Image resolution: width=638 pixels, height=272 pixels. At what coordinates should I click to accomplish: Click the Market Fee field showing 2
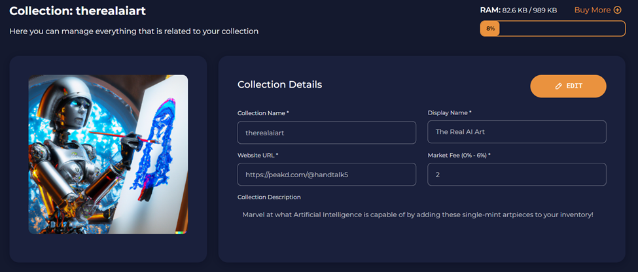[517, 175]
